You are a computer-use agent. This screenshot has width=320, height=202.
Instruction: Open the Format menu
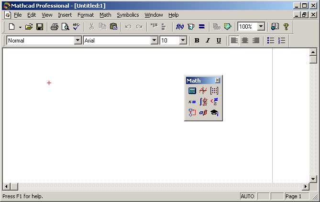86,15
